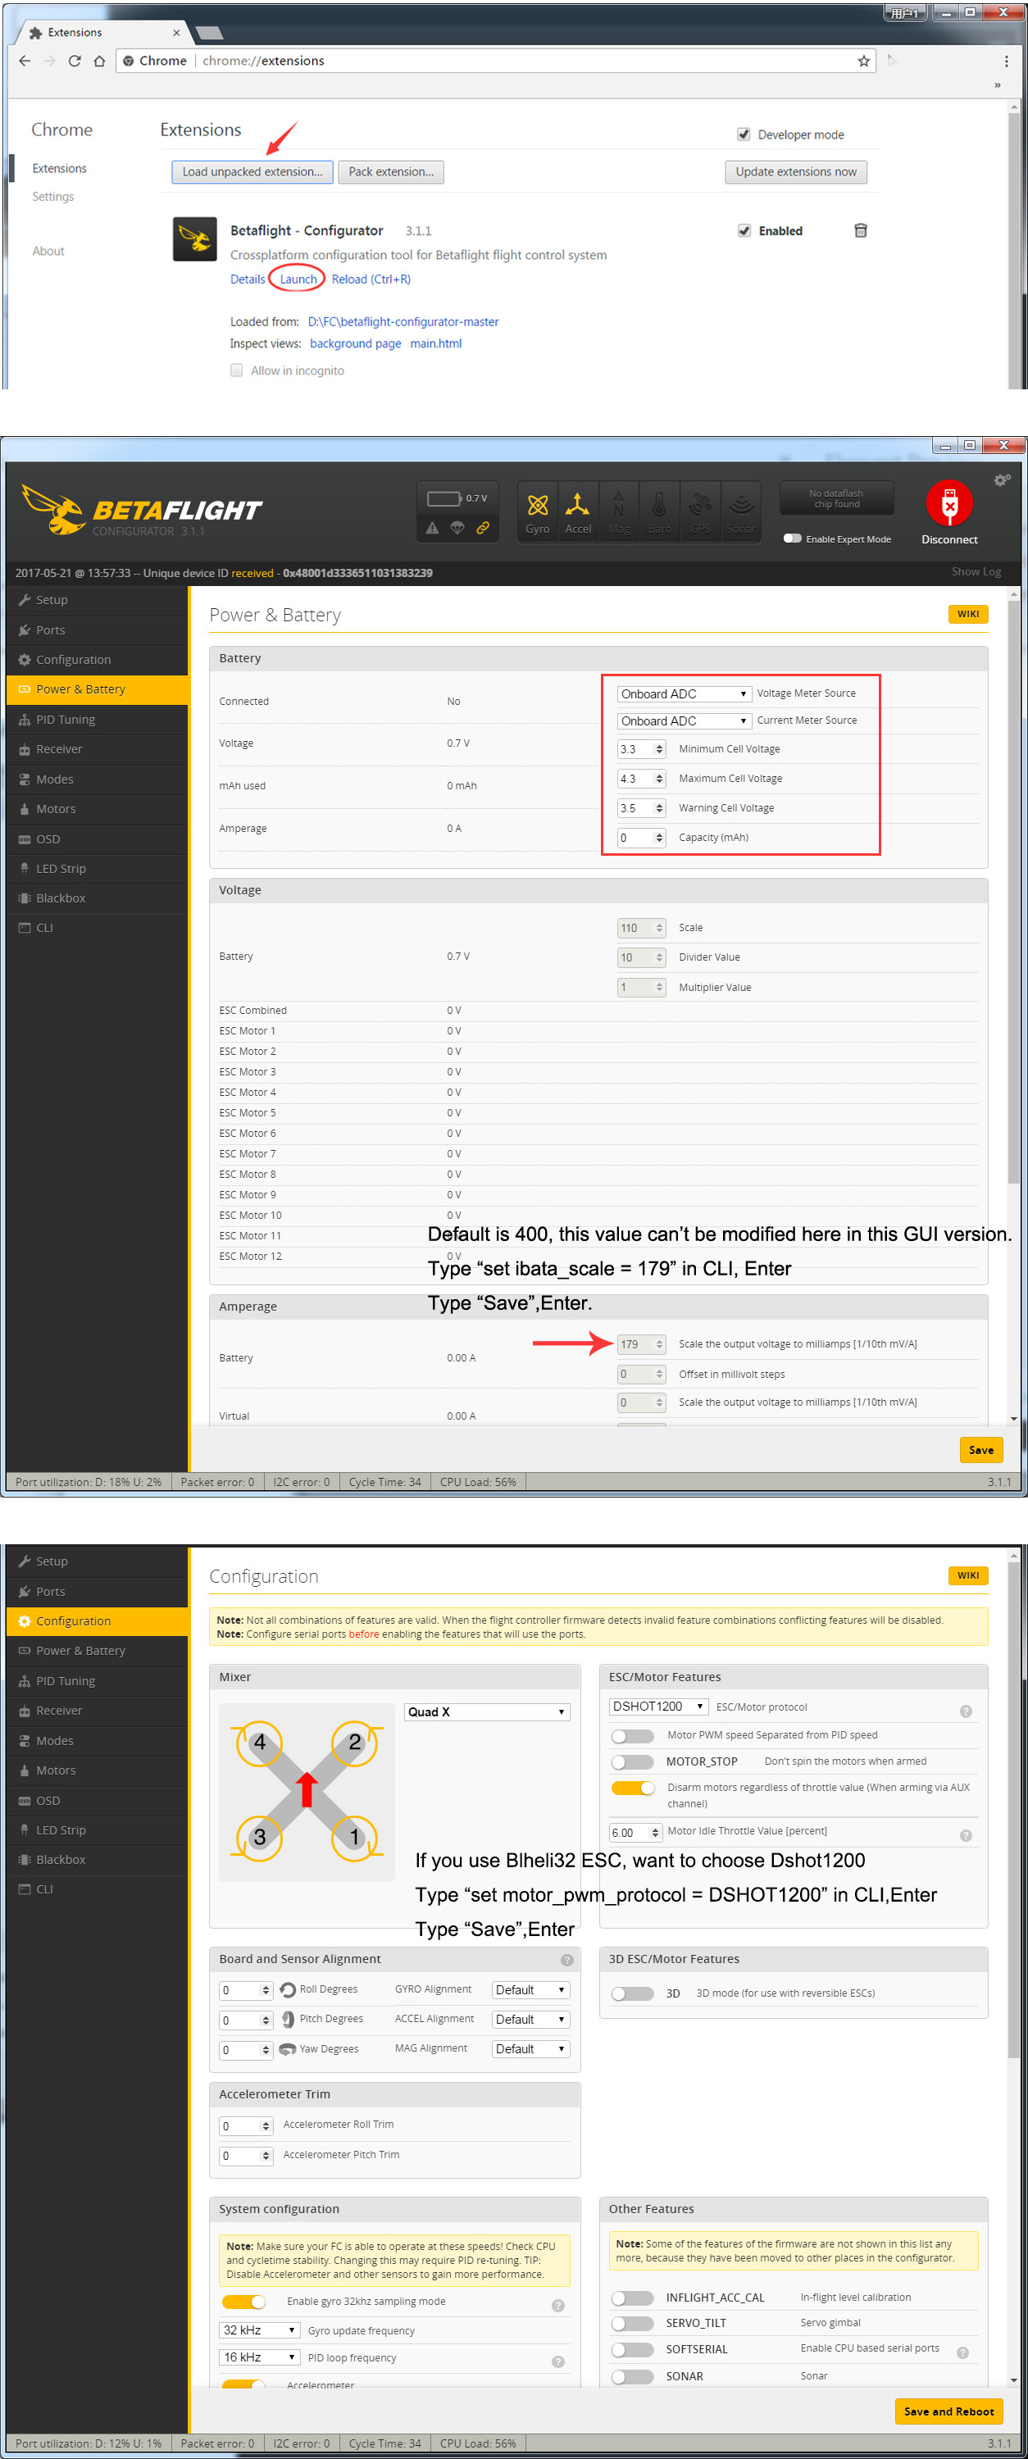The height and width of the screenshot is (2459, 1028).
Task: Select Settings in the Chrome sidebar
Action: pos(53,197)
